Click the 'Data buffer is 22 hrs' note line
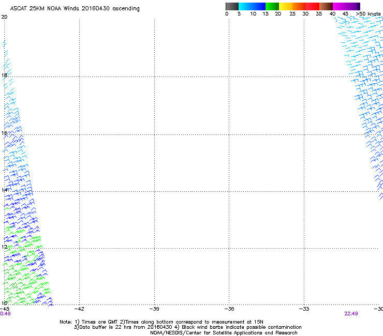This screenshot has height=336, width=383. point(187,327)
